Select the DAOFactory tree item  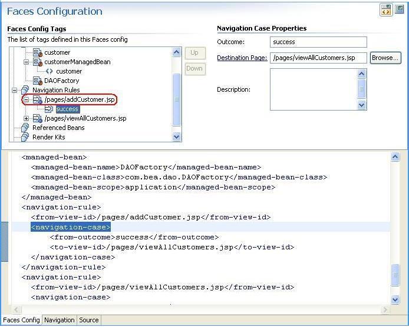click(61, 81)
